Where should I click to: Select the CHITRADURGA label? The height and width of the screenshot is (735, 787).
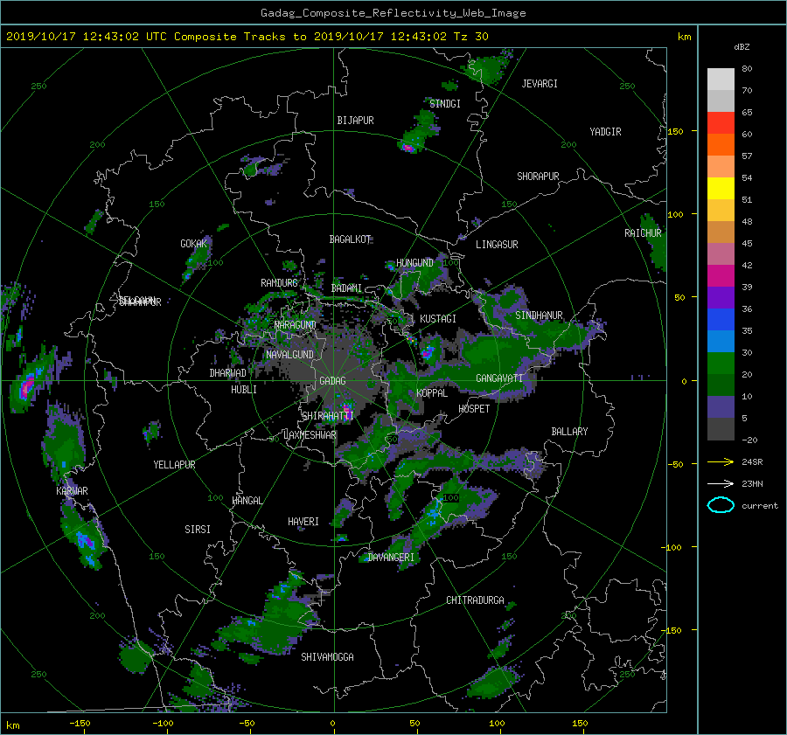click(475, 600)
